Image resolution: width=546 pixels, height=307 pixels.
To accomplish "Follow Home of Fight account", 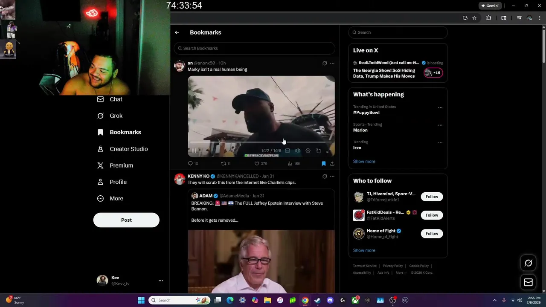I will point(432,234).
